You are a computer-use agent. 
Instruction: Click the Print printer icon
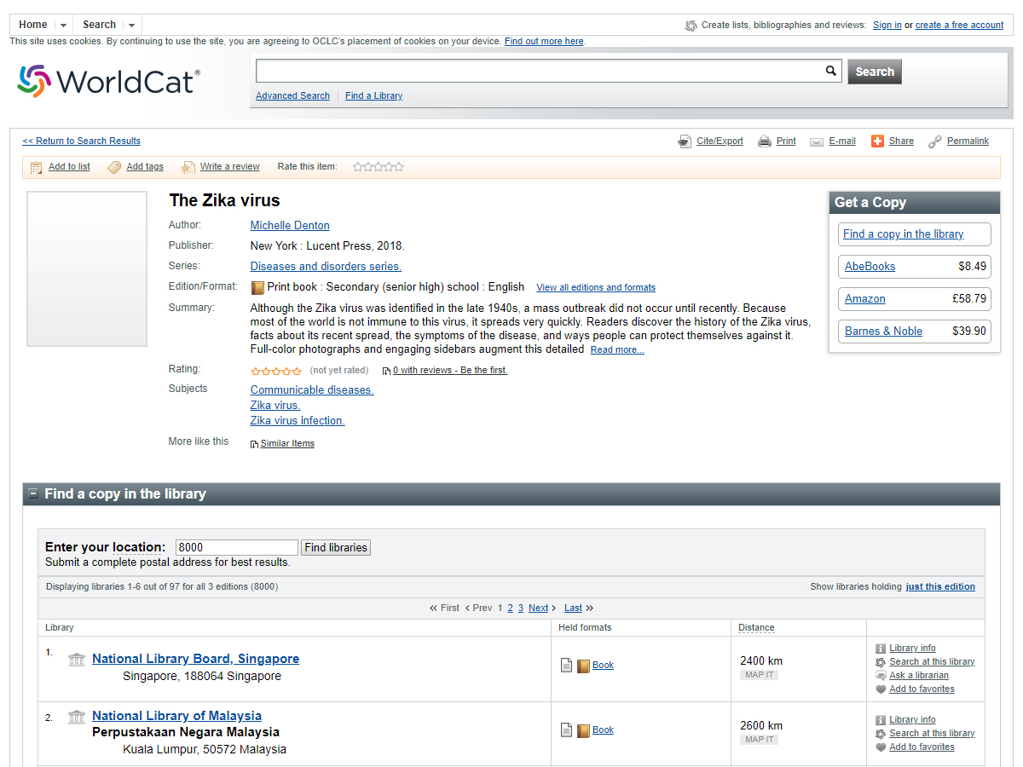pyautogui.click(x=765, y=141)
